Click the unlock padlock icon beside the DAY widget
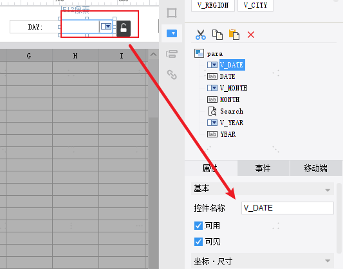 pos(124,28)
